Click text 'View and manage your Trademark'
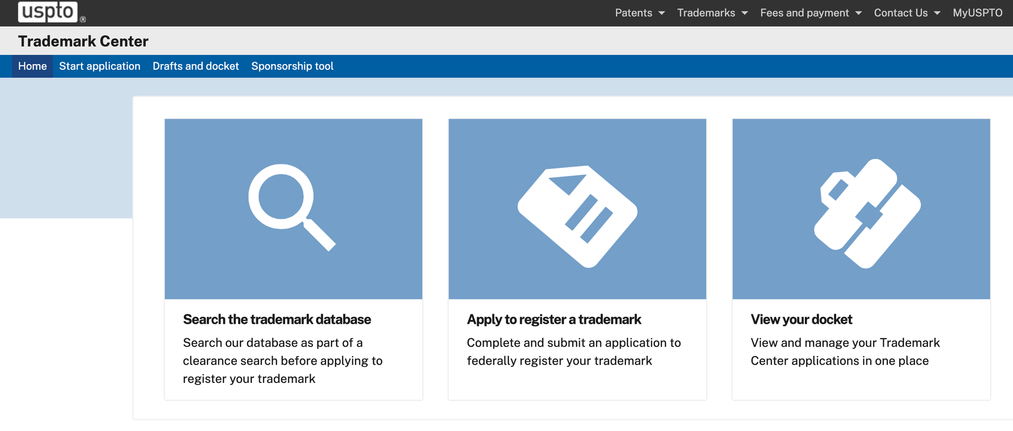Screen dimensions: 1013x431 (845, 343)
